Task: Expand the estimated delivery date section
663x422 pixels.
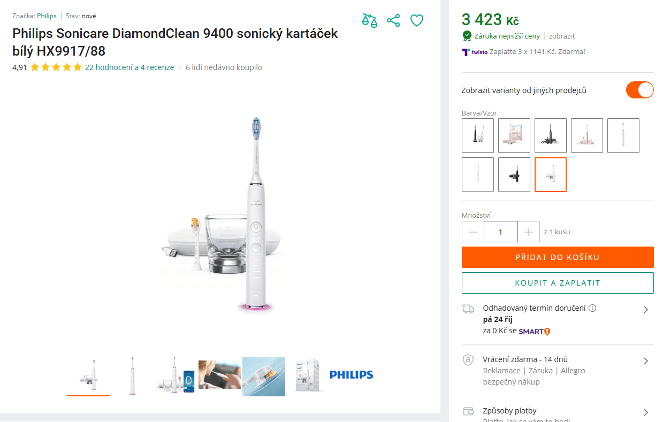Action: coord(646,310)
